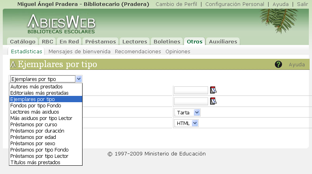Viewport: 312px width, 174px height.
Task: Collapse the statistics type dropdown arrow
Action: click(79, 79)
